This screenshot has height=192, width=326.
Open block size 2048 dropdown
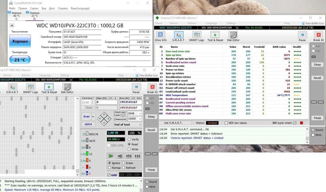click(x=140, y=113)
